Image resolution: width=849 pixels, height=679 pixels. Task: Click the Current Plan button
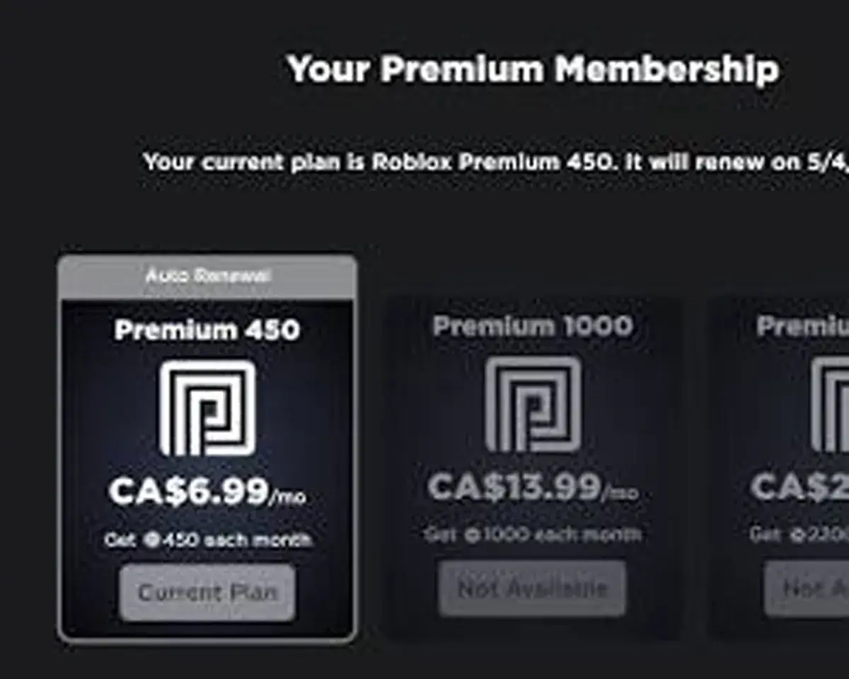pyautogui.click(x=207, y=593)
